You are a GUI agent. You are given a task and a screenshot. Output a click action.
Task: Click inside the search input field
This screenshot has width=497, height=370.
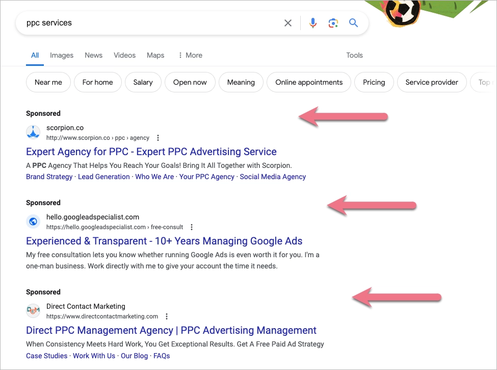click(153, 22)
